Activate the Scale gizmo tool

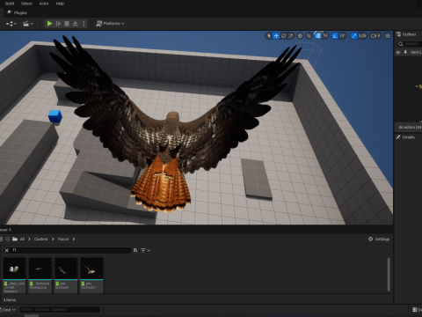pos(291,36)
